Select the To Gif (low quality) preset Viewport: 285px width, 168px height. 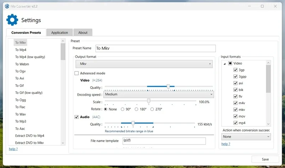pos(29,93)
